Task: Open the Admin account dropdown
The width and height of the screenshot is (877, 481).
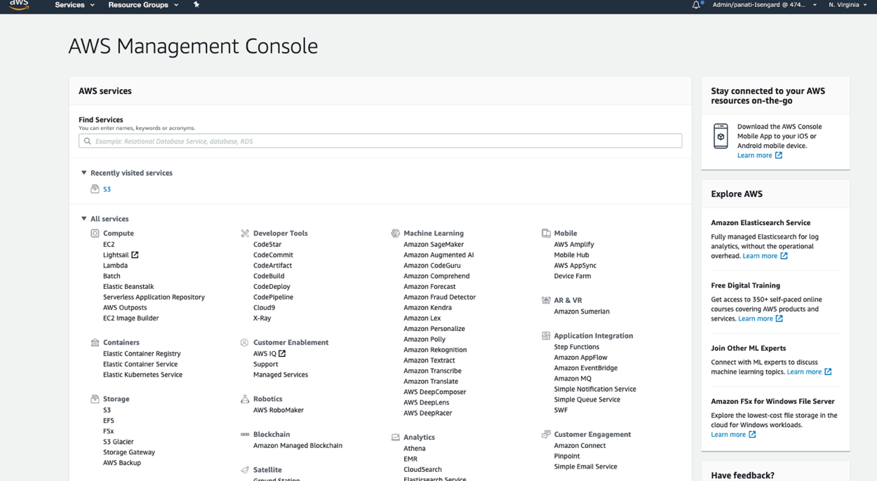Action: click(x=765, y=5)
